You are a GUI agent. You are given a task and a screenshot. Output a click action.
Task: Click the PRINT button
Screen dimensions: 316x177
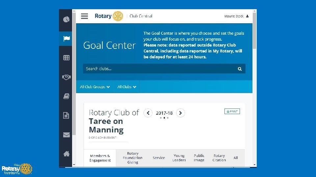pos(232,111)
